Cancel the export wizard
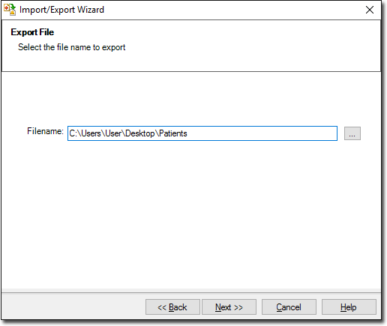 click(x=289, y=307)
